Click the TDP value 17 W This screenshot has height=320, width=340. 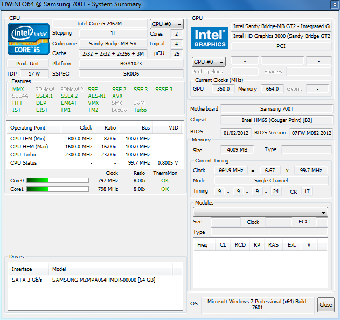point(34,74)
